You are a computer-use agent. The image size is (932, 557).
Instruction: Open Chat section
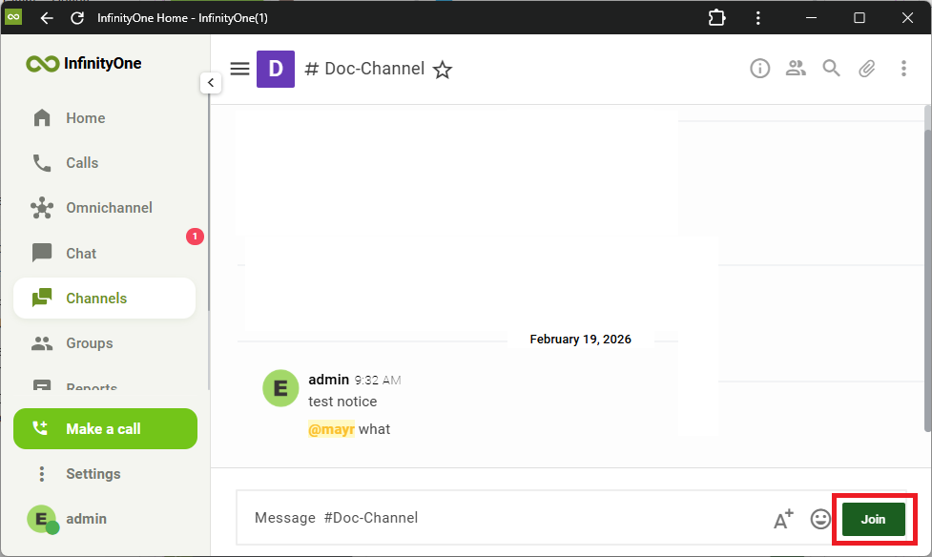(x=105, y=254)
